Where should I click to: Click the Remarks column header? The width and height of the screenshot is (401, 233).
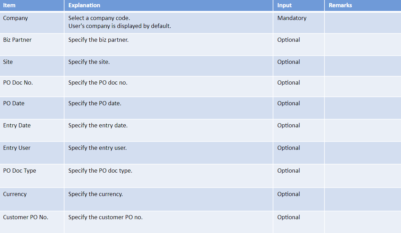point(363,6)
